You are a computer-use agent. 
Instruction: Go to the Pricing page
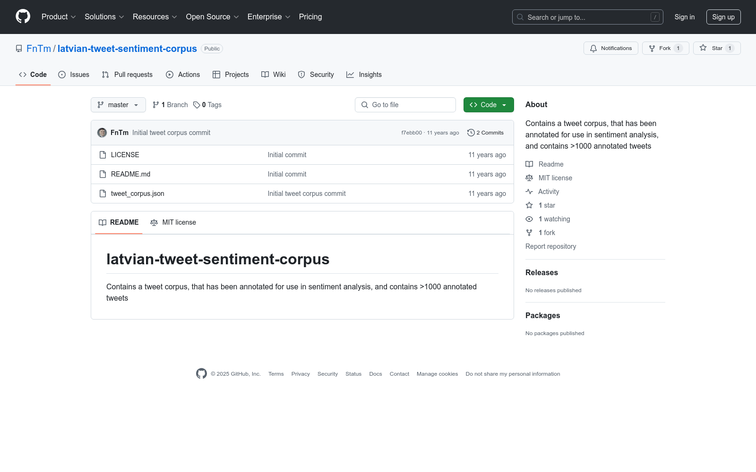point(310,17)
